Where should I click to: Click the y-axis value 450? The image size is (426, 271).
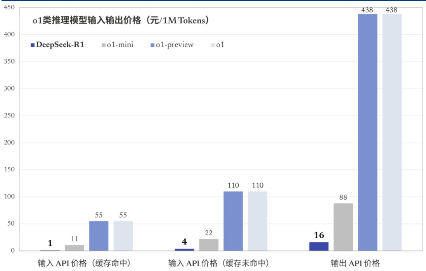(9, 8)
